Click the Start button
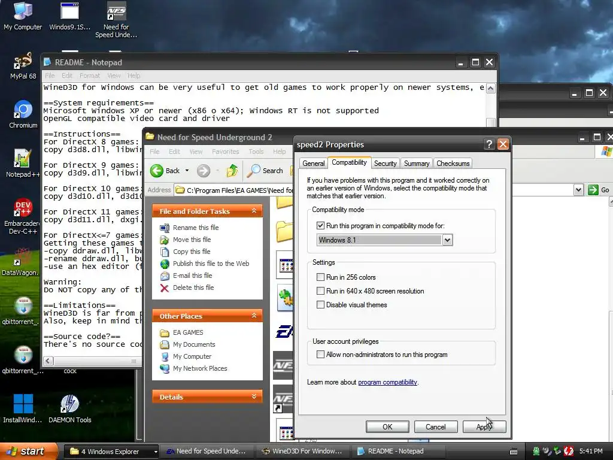The width and height of the screenshot is (613, 460). tap(28, 452)
